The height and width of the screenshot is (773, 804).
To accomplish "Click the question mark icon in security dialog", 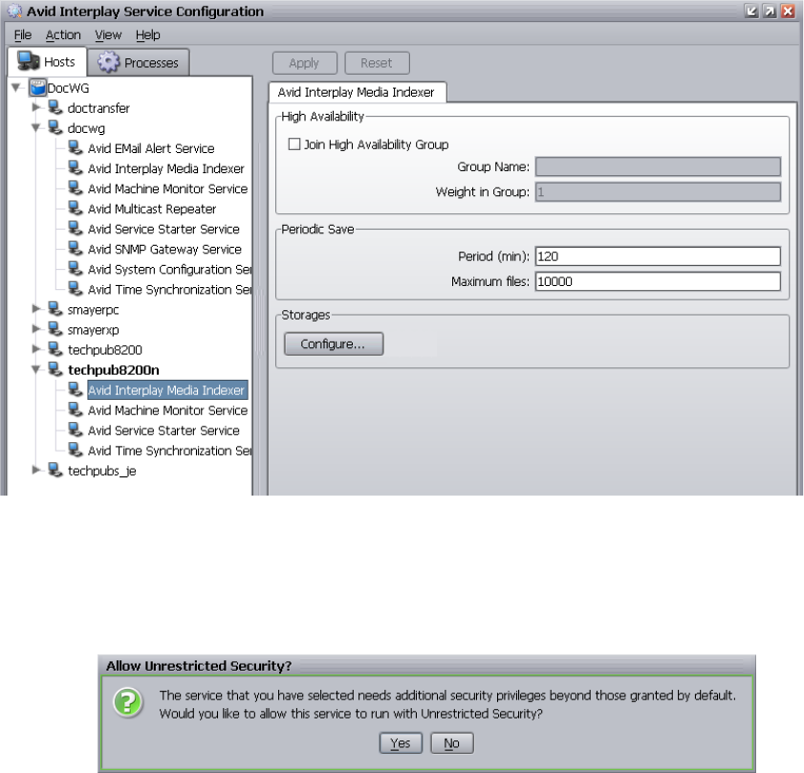I will pyautogui.click(x=128, y=702).
